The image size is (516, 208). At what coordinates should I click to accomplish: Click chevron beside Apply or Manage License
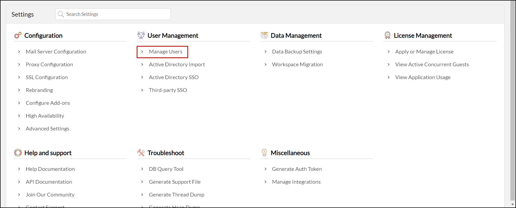(389, 52)
